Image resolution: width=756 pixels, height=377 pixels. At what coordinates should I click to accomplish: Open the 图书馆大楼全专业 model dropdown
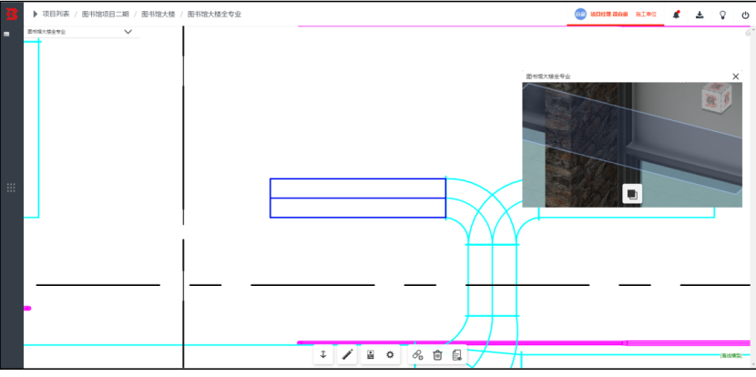80,32
